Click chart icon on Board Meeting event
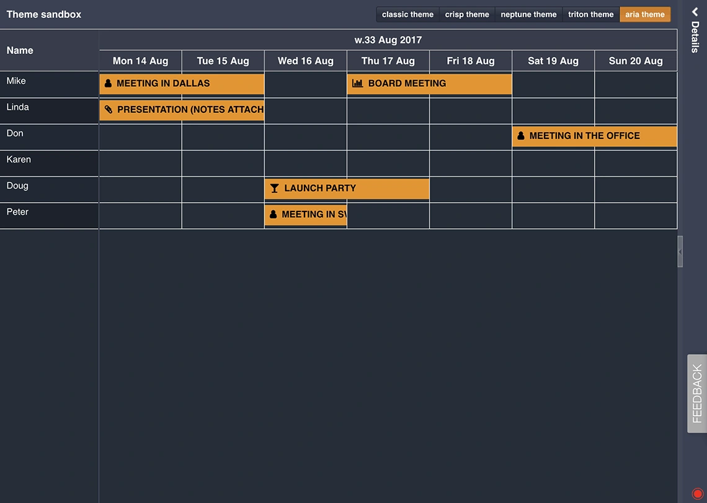Viewport: 707px width, 503px height. 358,83
